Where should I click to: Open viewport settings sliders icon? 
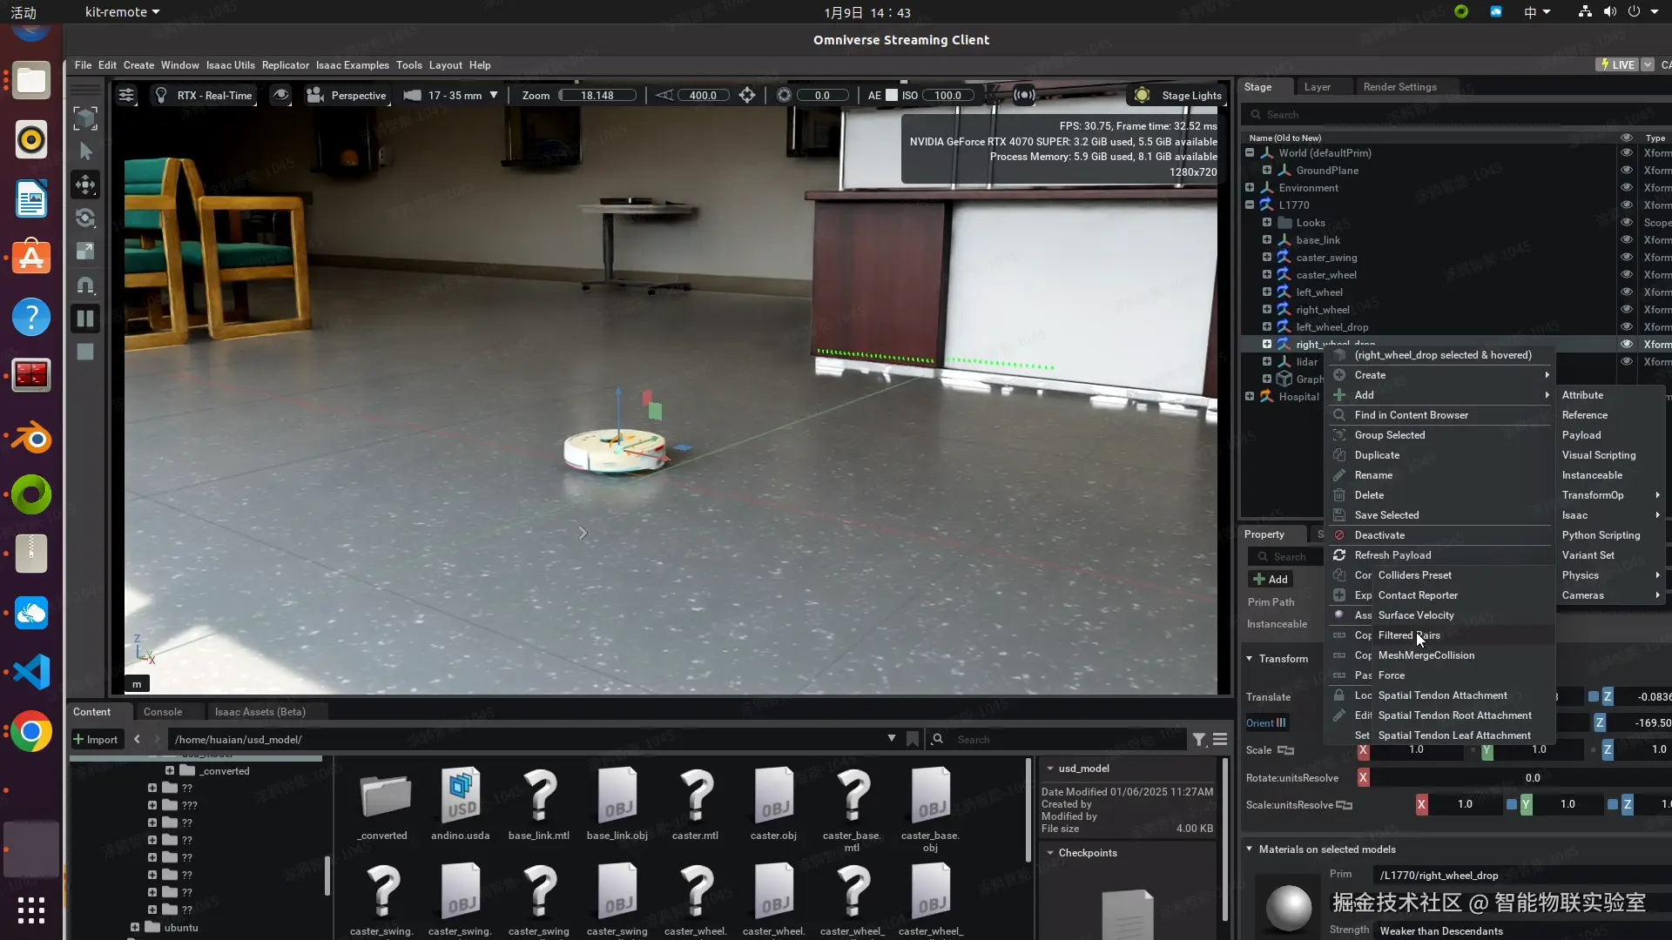(126, 96)
